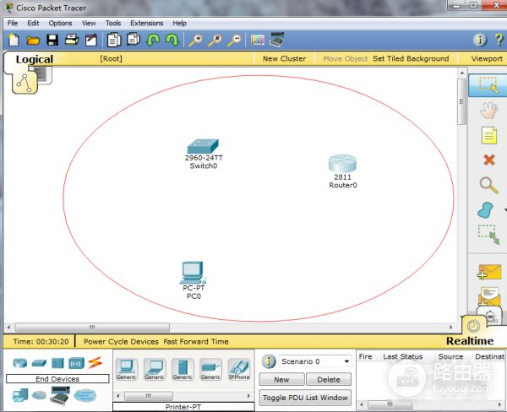Click the Zoom In toolbar icon
Image resolution: width=507 pixels, height=412 pixels.
coord(195,40)
